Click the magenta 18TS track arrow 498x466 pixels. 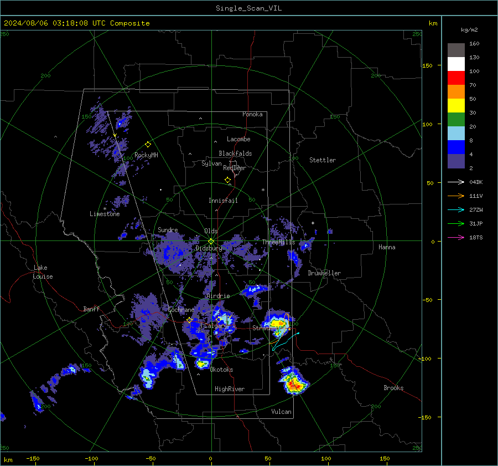(456, 237)
